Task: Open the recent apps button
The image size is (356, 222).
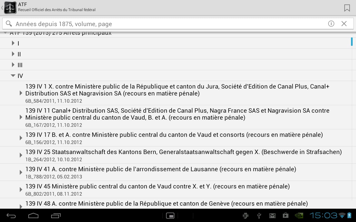Action: tap(56, 216)
